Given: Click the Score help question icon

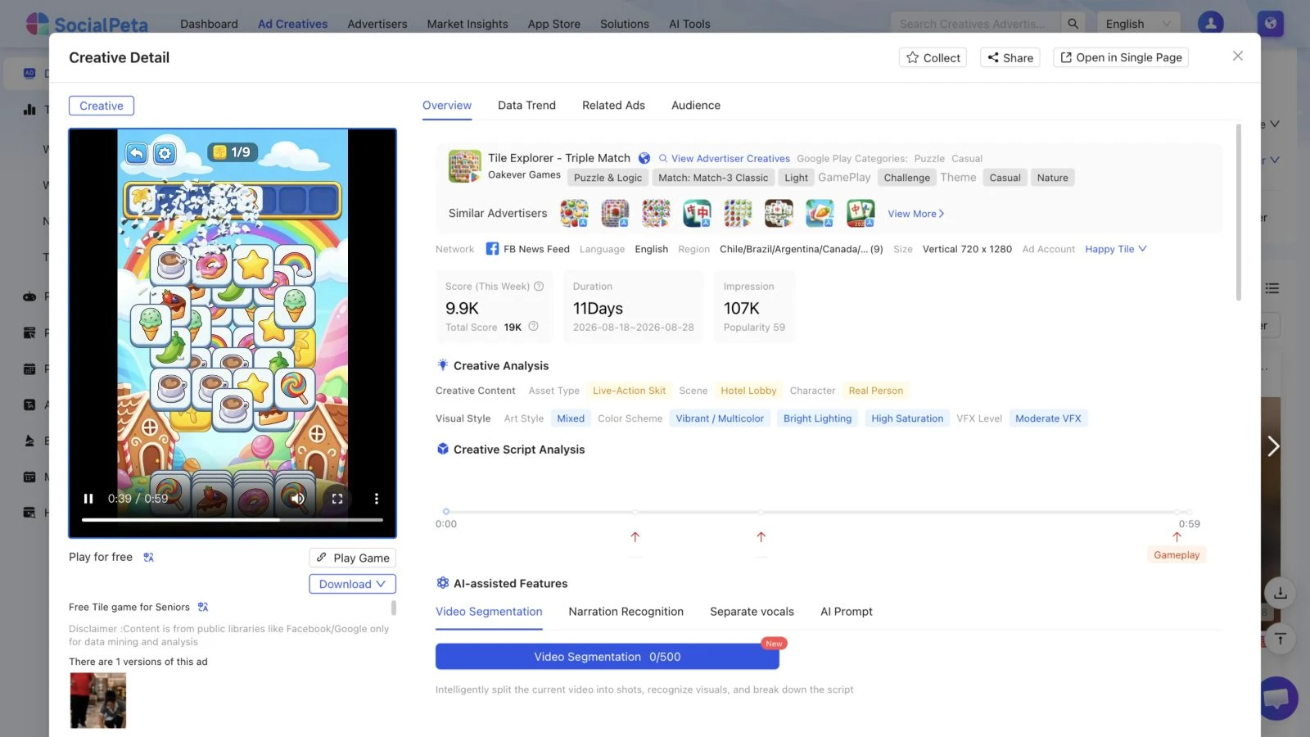Looking at the screenshot, I should (x=539, y=287).
